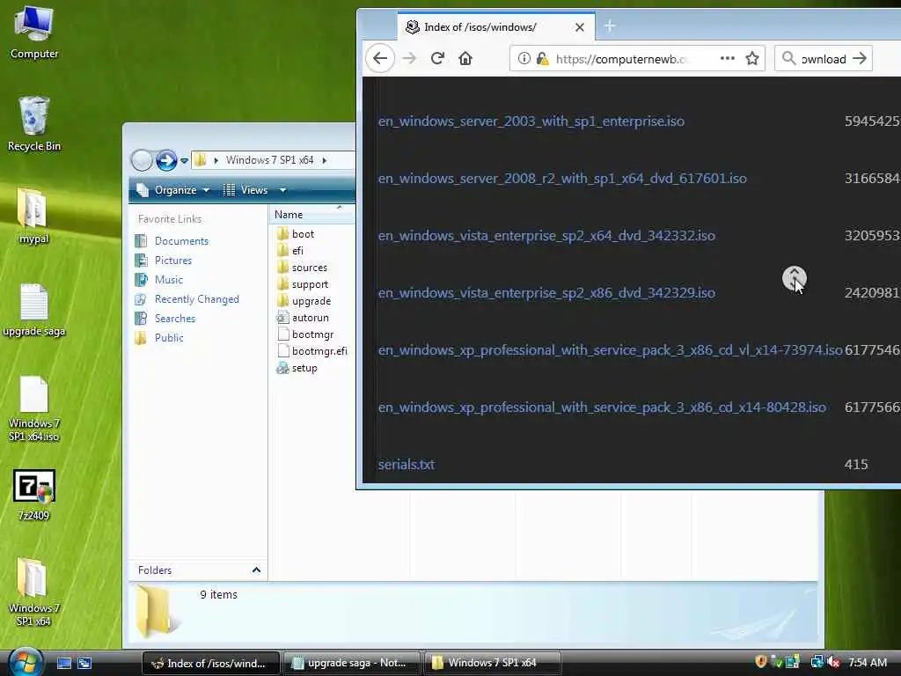
Task: Open the Organize dropdown menu
Action: (x=174, y=190)
